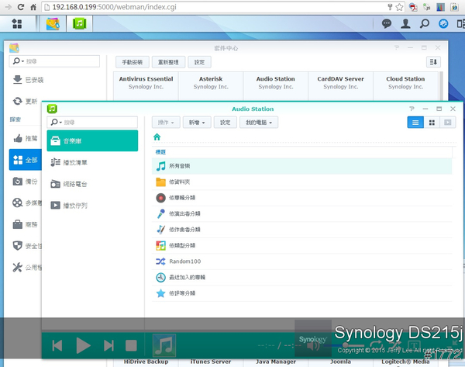Click 設定 button in Audio Station toolbar
This screenshot has height=367, width=465.
click(226, 123)
